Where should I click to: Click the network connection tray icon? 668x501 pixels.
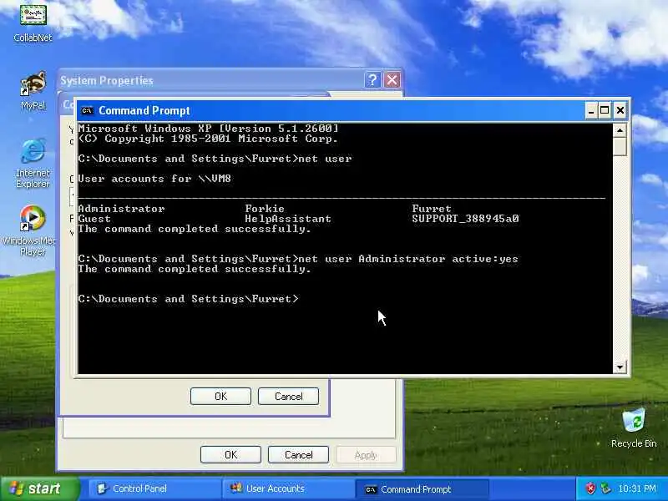tap(605, 488)
